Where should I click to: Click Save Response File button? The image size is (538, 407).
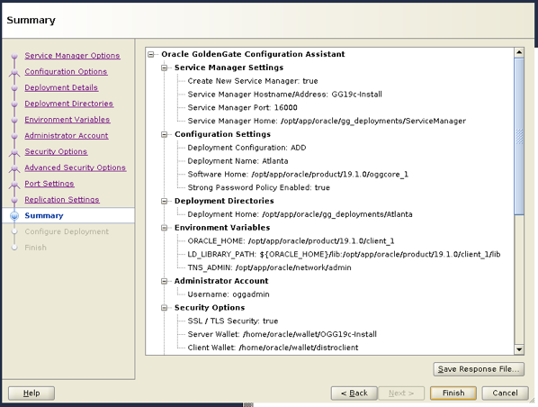(x=479, y=369)
